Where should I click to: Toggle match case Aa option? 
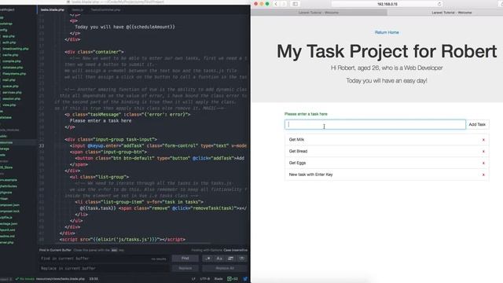[219, 259]
